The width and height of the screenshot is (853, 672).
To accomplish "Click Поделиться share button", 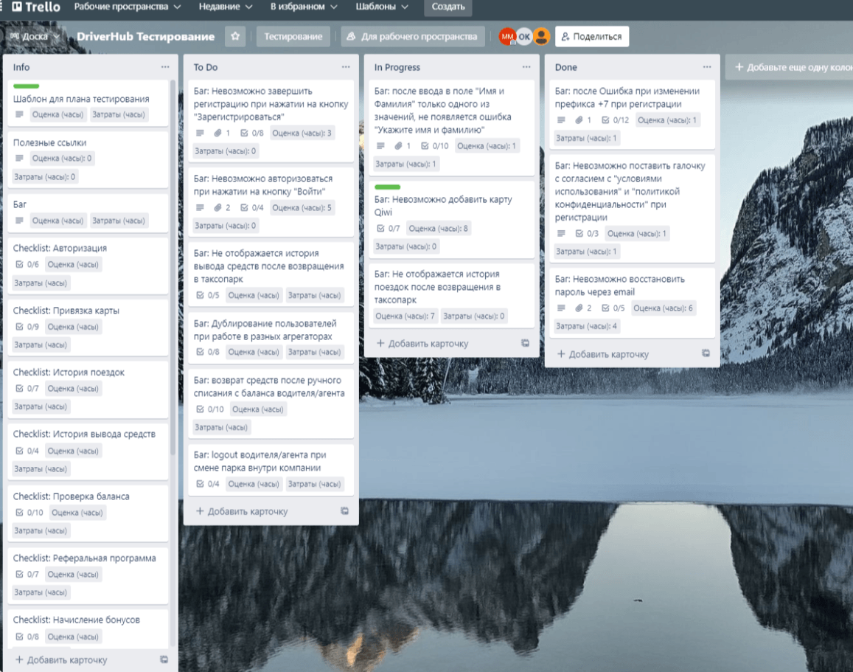I will click(592, 36).
